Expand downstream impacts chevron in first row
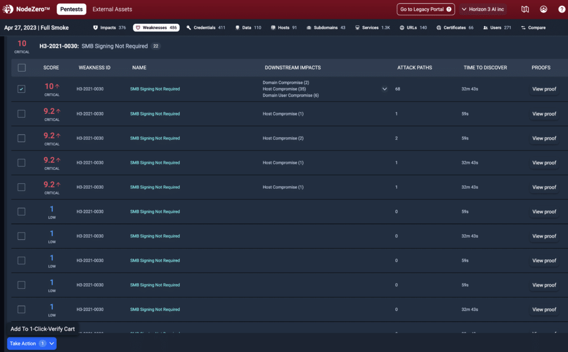The image size is (568, 352). tap(384, 89)
